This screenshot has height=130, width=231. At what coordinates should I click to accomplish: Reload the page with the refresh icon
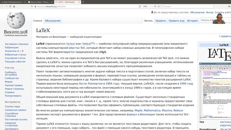click(10, 6)
